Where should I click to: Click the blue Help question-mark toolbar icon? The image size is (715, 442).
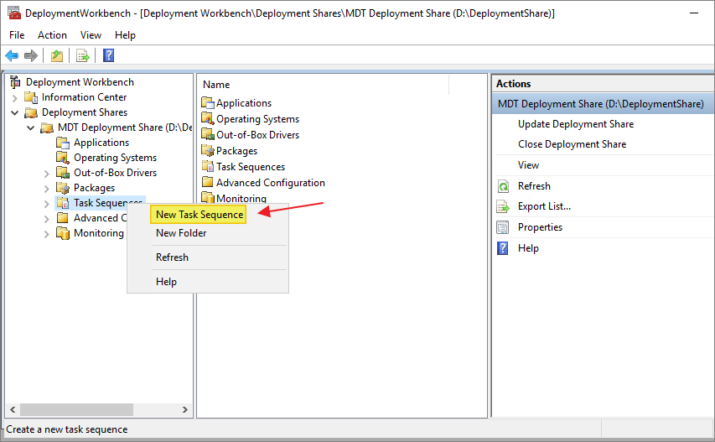[108, 55]
